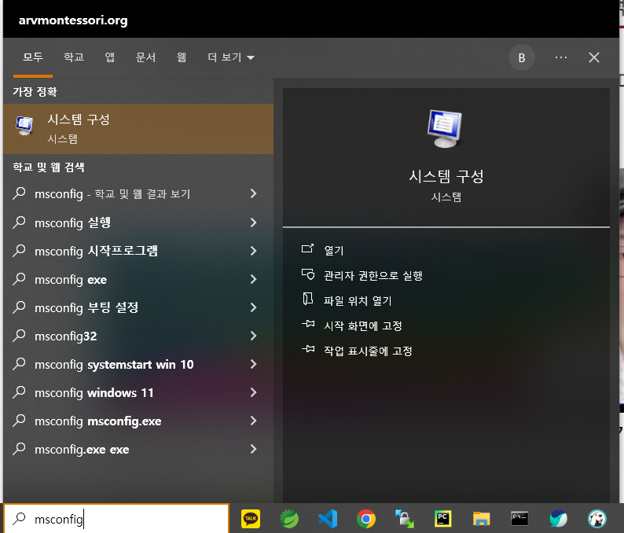Click the teal bird taskbar icon

(558, 519)
